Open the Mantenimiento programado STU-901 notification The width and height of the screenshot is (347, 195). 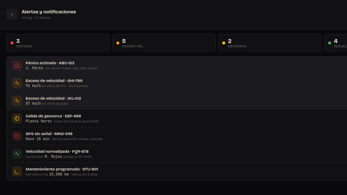click(177, 172)
